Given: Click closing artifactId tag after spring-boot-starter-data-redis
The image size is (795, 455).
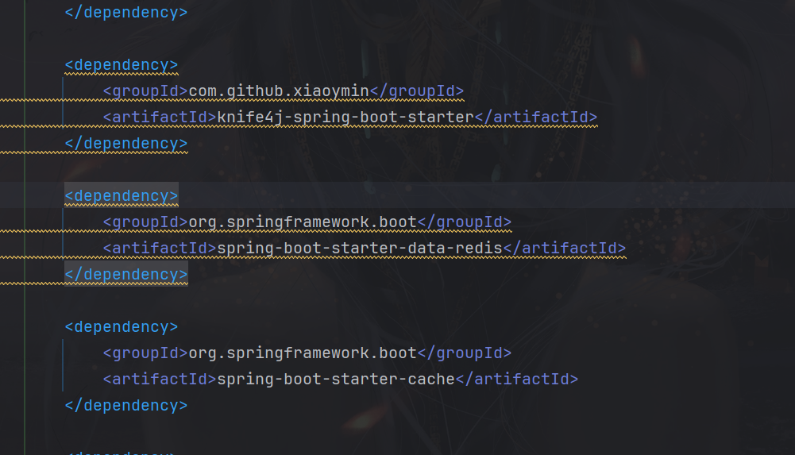Looking at the screenshot, I should coord(565,249).
